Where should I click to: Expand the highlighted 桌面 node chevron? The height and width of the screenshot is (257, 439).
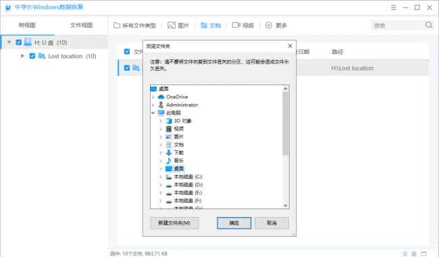tap(161, 168)
